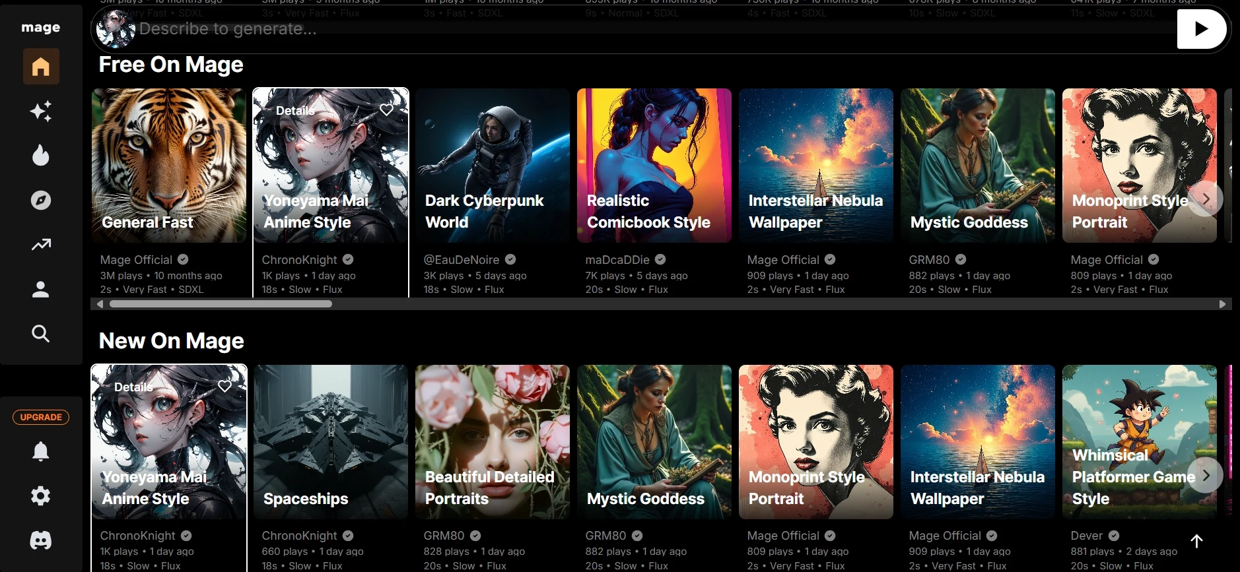This screenshot has height=572, width=1240.
Task: Click '2s • Very Fast • SDXL' text
Action: point(152,290)
